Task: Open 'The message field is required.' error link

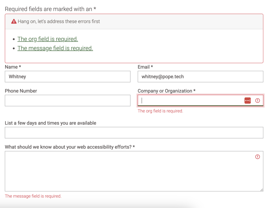Action: point(55,48)
